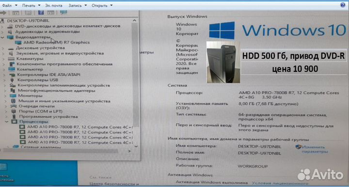The image size is (349, 187).
Task: Click the blue help icon at top right
Action: point(343,5)
